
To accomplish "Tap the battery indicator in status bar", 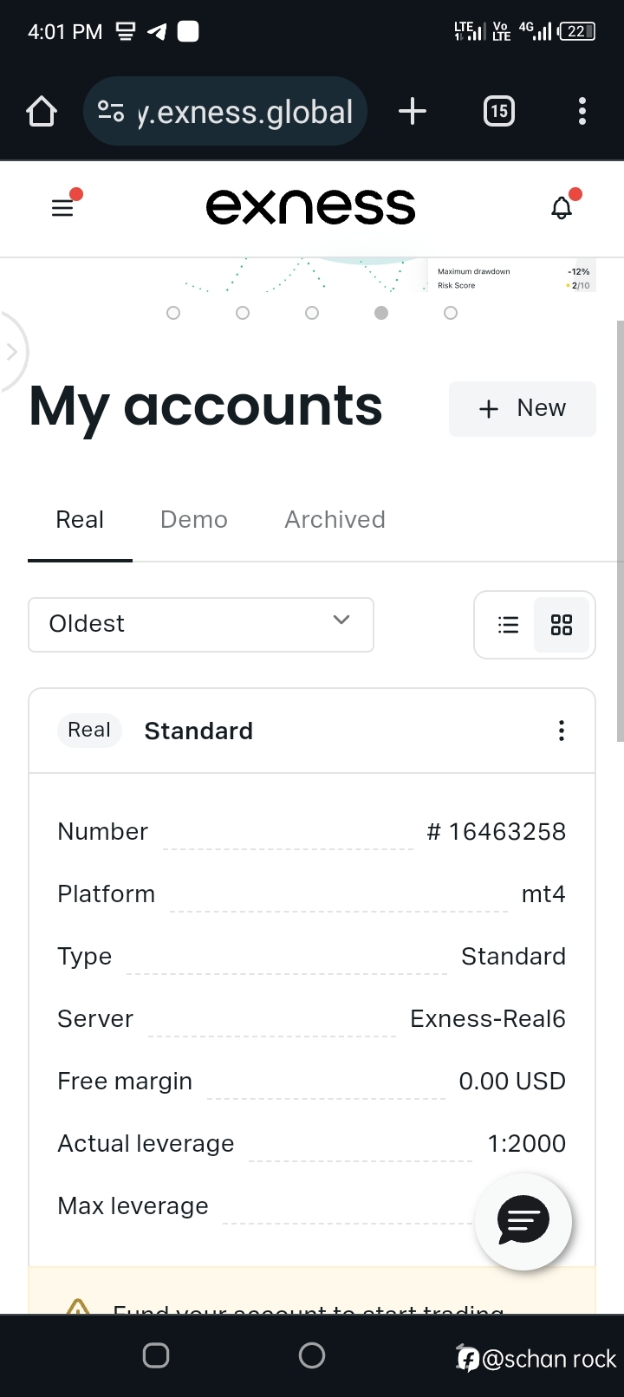I will pyautogui.click(x=577, y=32).
